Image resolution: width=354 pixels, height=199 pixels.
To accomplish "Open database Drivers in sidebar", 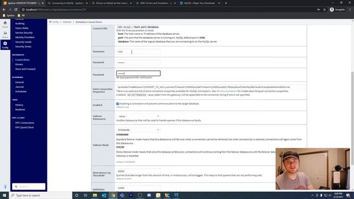I will tap(19, 65).
